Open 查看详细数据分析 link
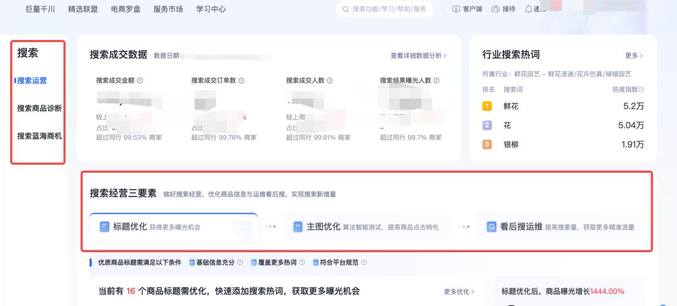 [x=418, y=56]
